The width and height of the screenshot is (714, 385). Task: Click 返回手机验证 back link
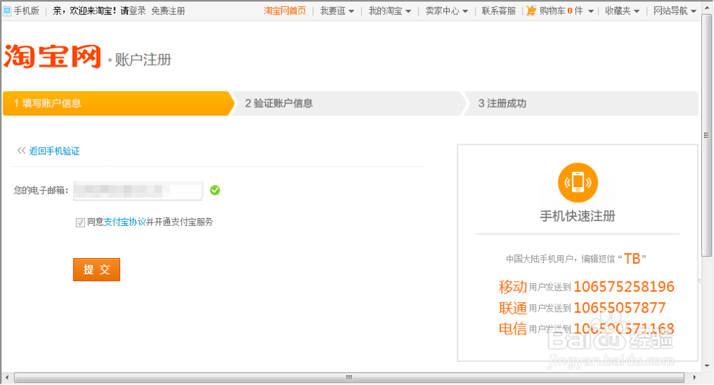(54, 151)
